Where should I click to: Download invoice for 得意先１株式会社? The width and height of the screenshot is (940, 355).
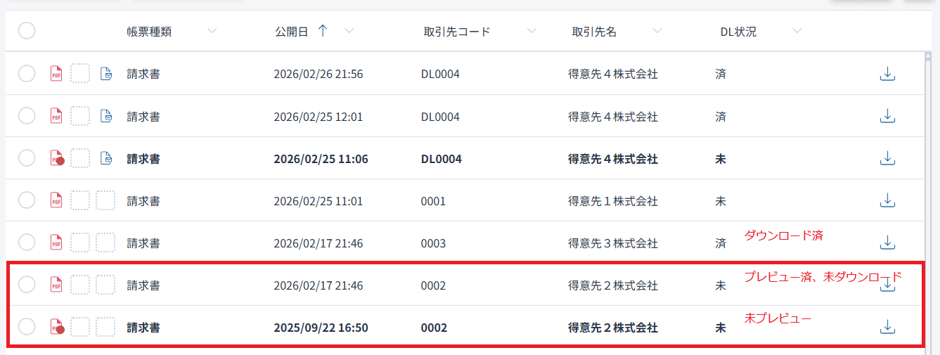point(887,201)
